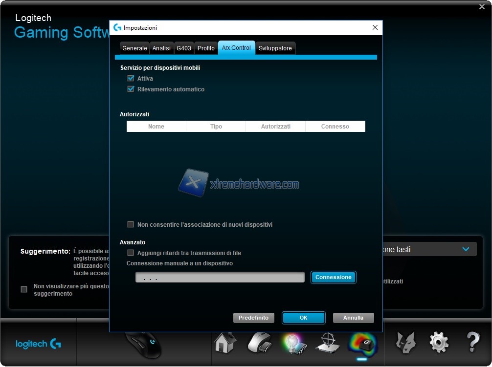The height and width of the screenshot is (367, 492).
Task: Enable Non consentire l'associazione di nuovi dispositivi
Action: [x=131, y=225]
